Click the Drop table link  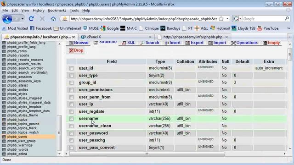[76, 50]
